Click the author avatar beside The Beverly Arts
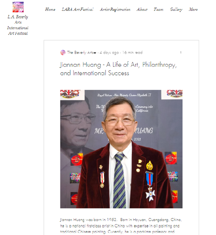The height and width of the screenshot is (235, 216). tap(63, 52)
